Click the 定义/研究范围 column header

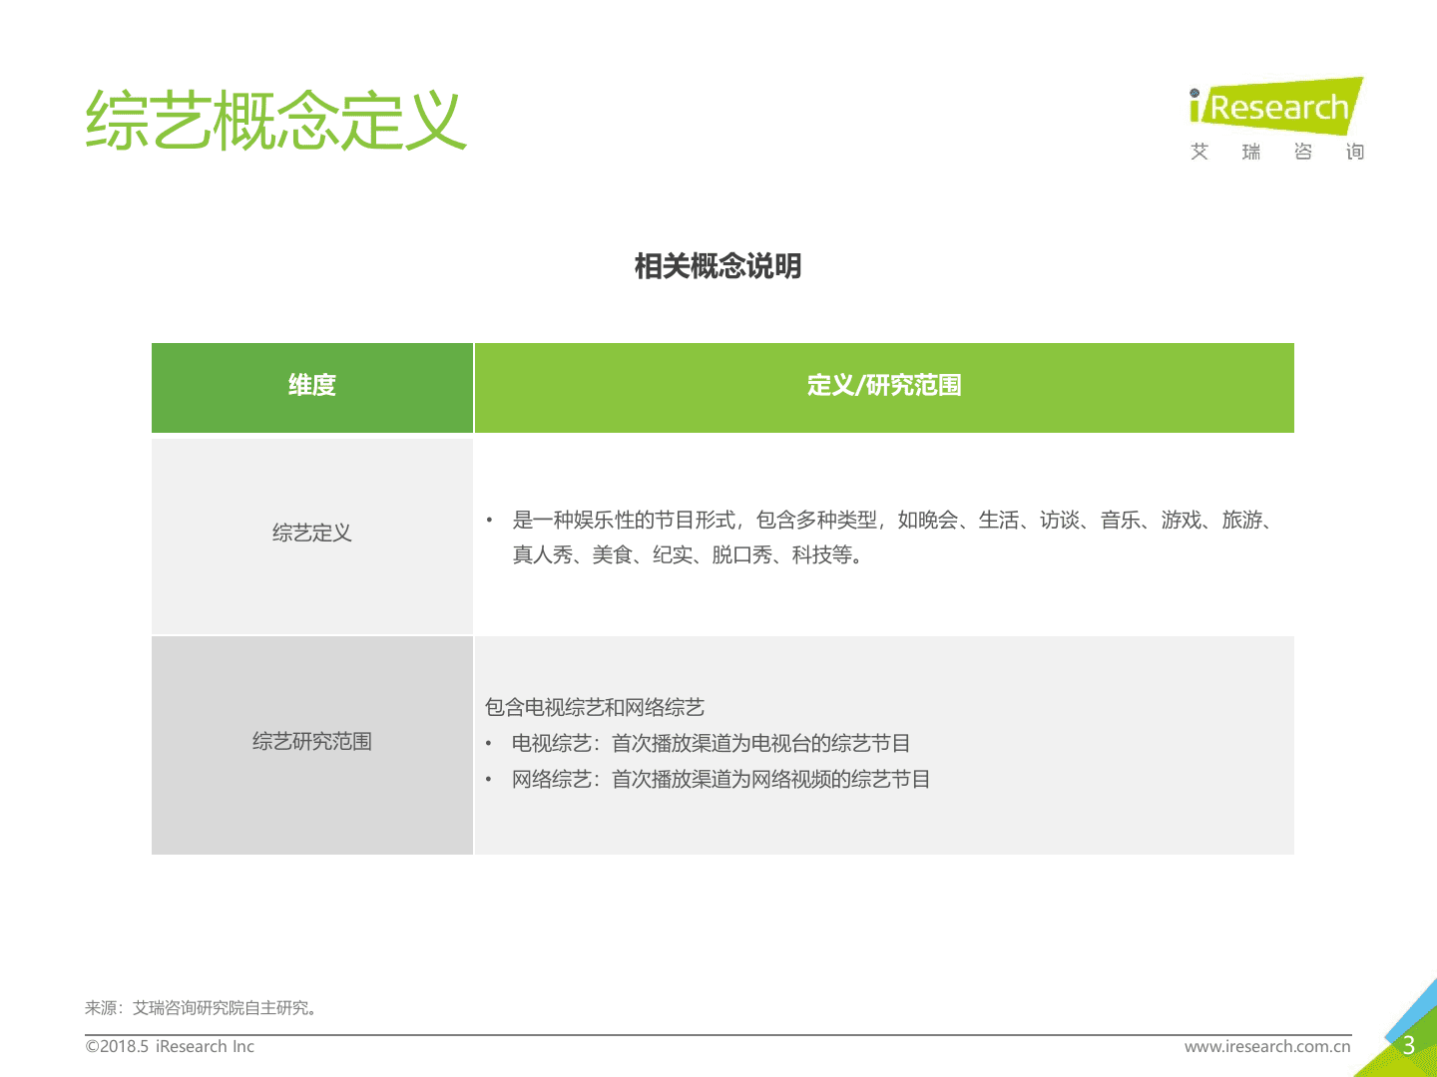[884, 388]
